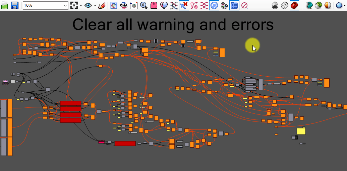Zoom to extents with the frame icon

pos(74,5)
